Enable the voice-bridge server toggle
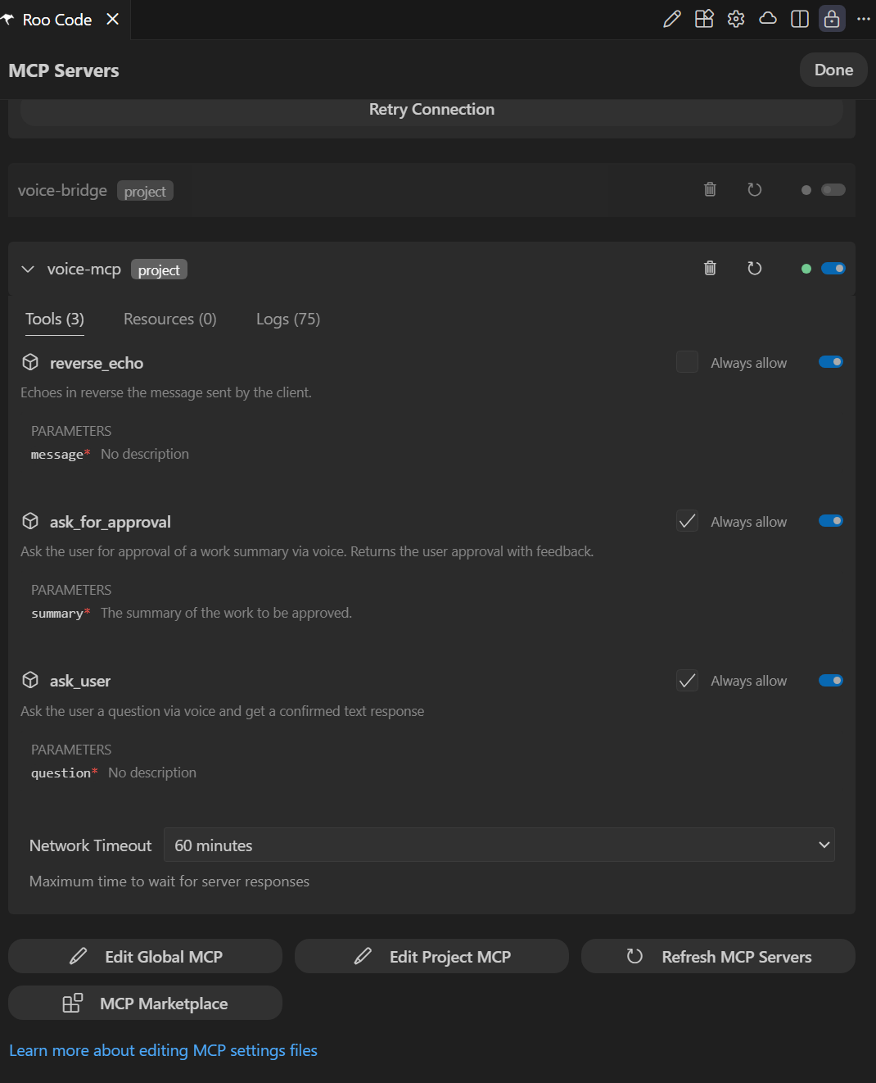 tap(833, 189)
